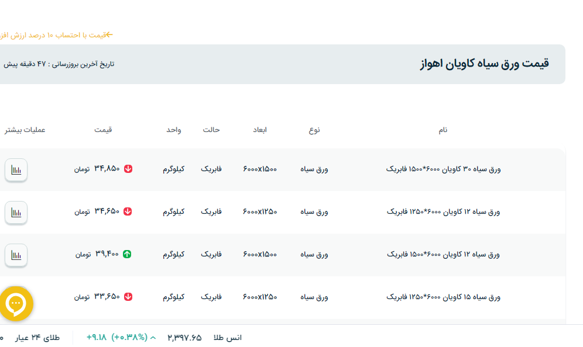The width and height of the screenshot is (583, 347).
Task: Click the green caret in gold ounce ticker
Action: pyautogui.click(x=153, y=338)
